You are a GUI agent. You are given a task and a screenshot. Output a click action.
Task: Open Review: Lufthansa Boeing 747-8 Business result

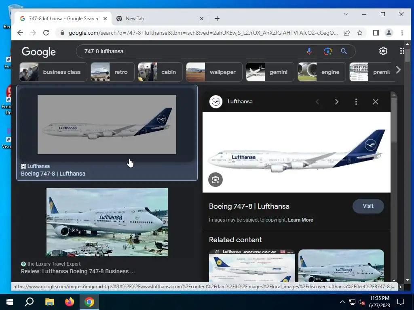coord(78,271)
